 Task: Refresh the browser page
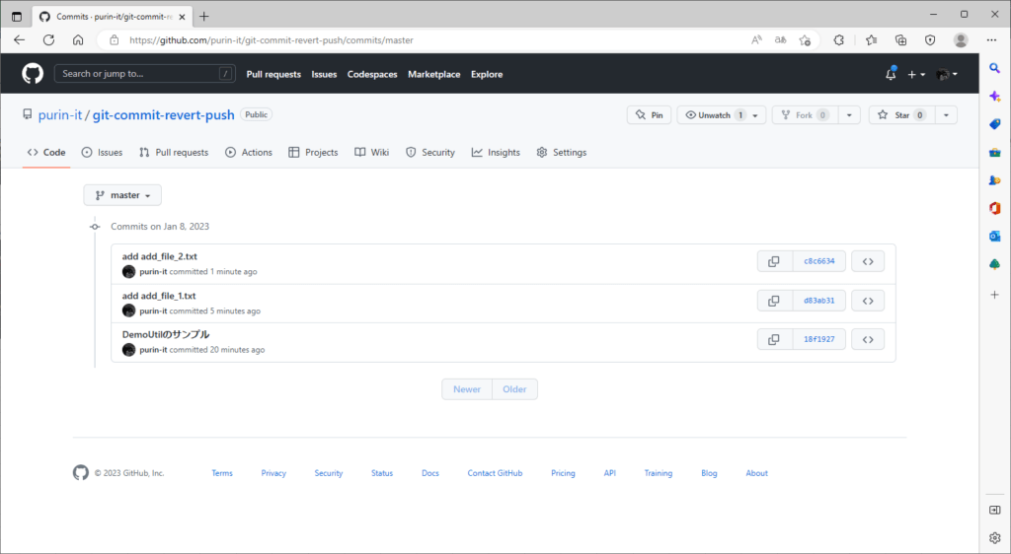pos(48,40)
